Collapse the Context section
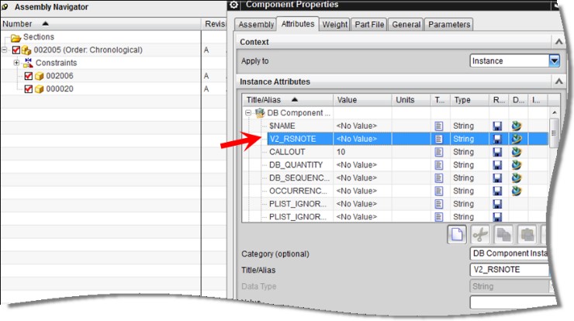Screen dimensions: 574x321 pos(556,42)
